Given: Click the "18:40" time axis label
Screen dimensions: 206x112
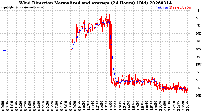Looking at the screenshot, I should (x=147, y=106).
